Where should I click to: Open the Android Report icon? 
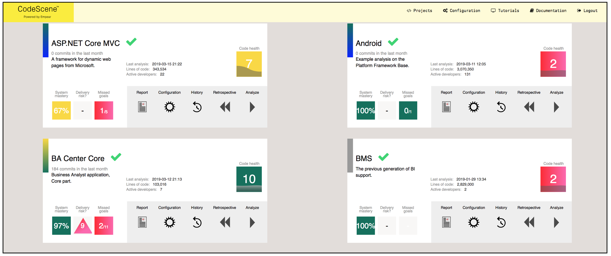point(446,107)
